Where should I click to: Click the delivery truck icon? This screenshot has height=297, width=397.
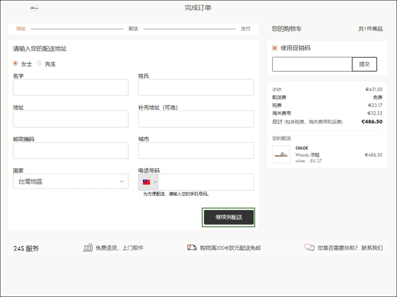point(192,247)
